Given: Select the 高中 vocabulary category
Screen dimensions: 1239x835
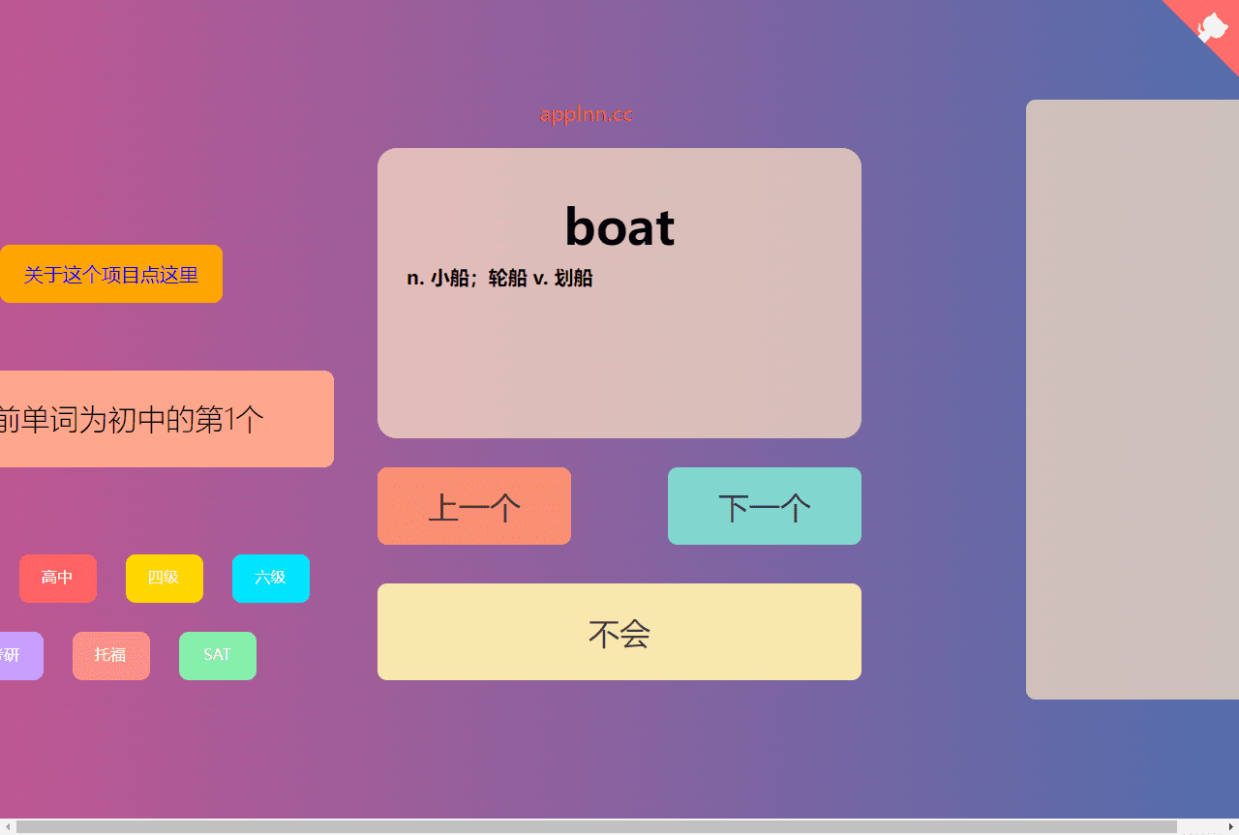Looking at the screenshot, I should (x=58, y=579).
